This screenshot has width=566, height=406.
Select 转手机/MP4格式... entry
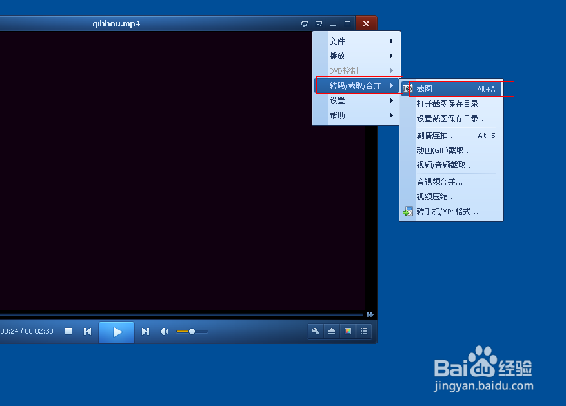coord(452,212)
